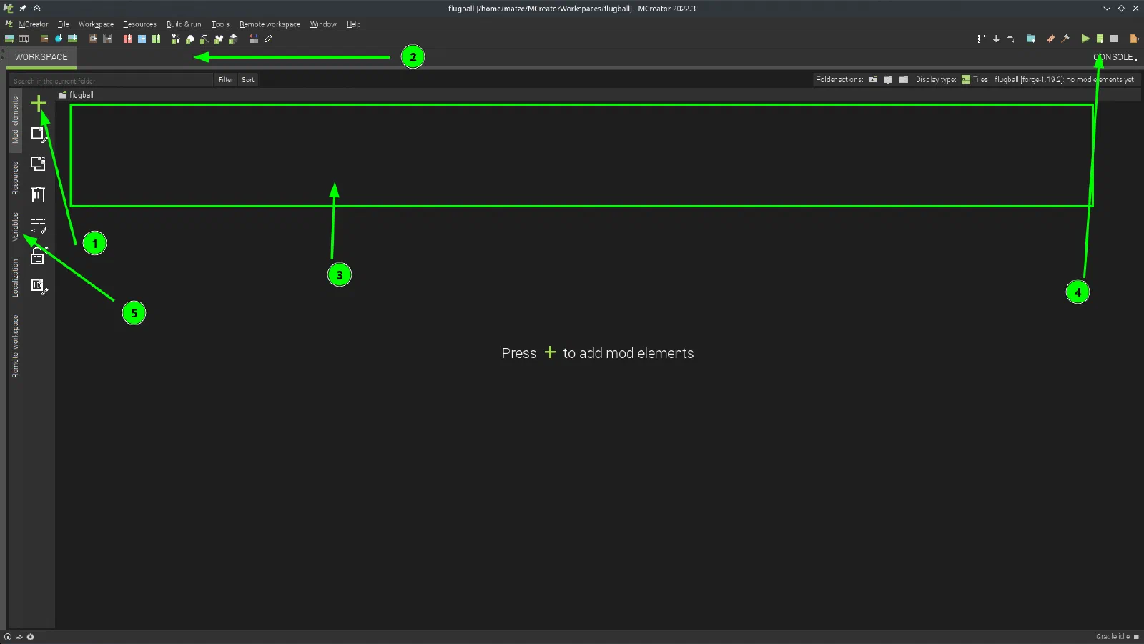Click the edit mod element icon
This screenshot has height=644, width=1144.
tap(39, 134)
